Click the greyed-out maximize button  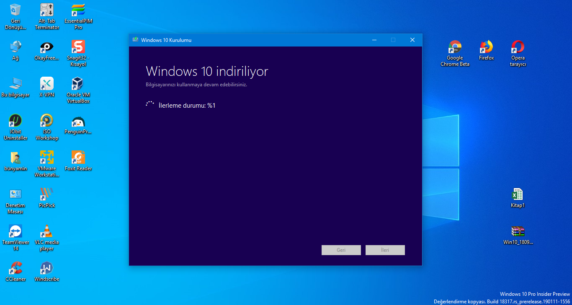(x=393, y=40)
